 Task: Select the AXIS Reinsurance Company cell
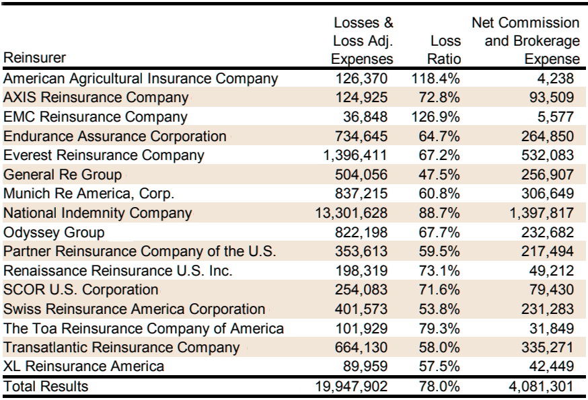click(x=96, y=97)
